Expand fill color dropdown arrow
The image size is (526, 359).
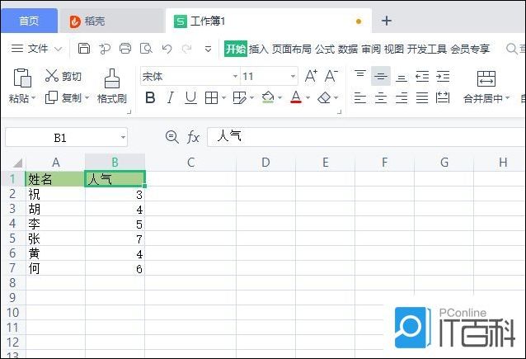click(x=279, y=98)
